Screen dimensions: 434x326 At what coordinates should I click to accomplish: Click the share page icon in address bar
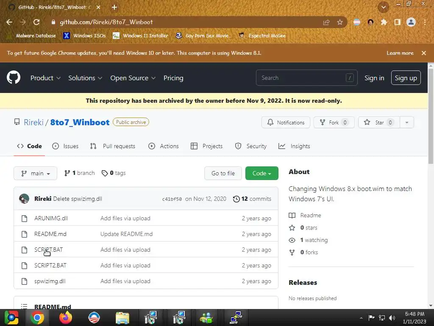pos(326,22)
